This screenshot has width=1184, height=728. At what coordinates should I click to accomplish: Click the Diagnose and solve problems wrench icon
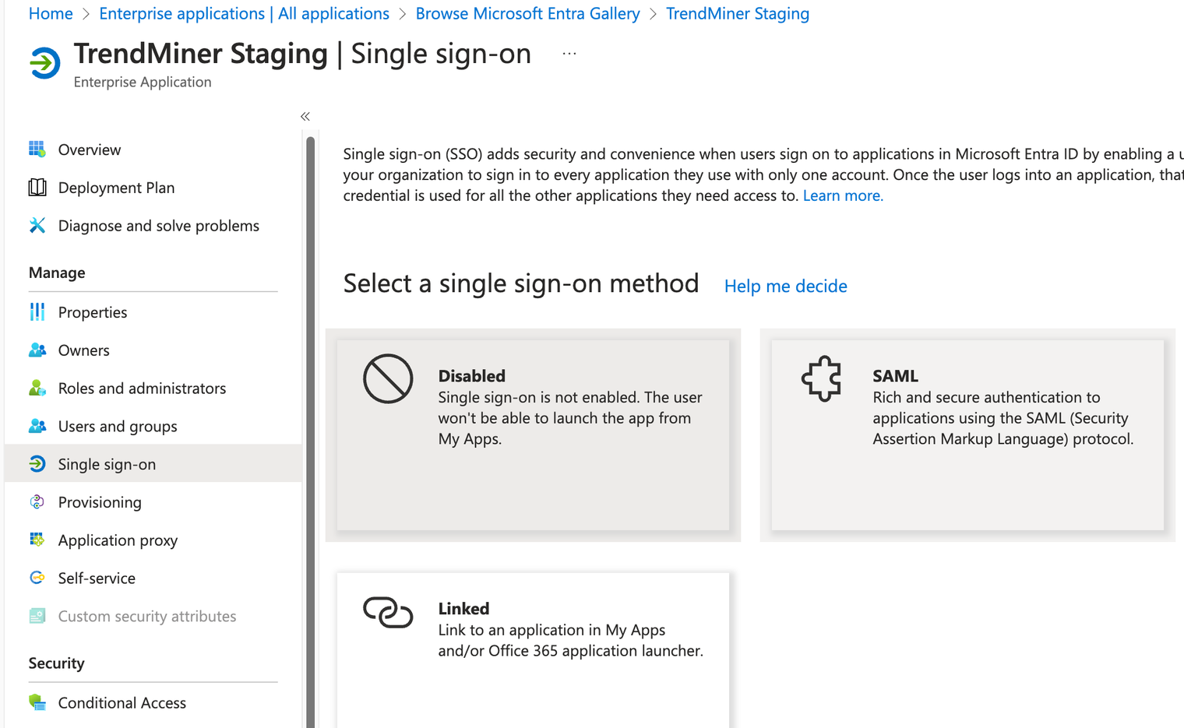(x=37, y=226)
